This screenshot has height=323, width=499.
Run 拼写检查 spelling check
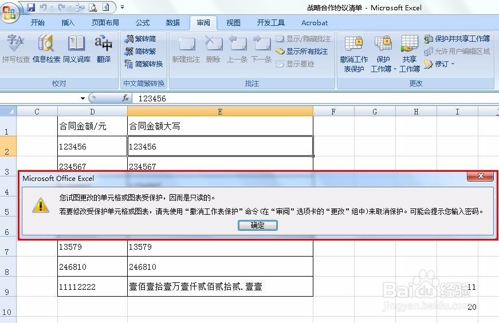[x=15, y=49]
